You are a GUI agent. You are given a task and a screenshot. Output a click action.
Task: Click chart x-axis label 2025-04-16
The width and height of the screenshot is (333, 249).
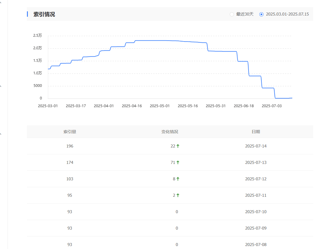point(132,106)
